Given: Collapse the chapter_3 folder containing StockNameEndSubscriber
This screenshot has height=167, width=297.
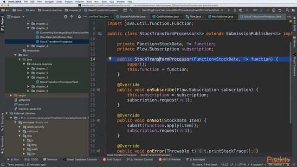Looking at the screenshot, I should 28,28.
